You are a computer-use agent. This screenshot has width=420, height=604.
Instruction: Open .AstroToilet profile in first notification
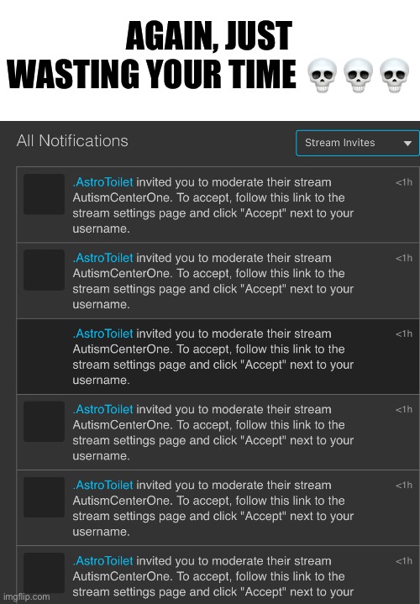102,182
